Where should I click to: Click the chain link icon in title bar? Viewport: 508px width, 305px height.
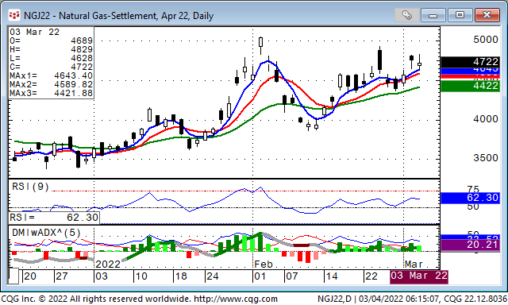[406, 15]
